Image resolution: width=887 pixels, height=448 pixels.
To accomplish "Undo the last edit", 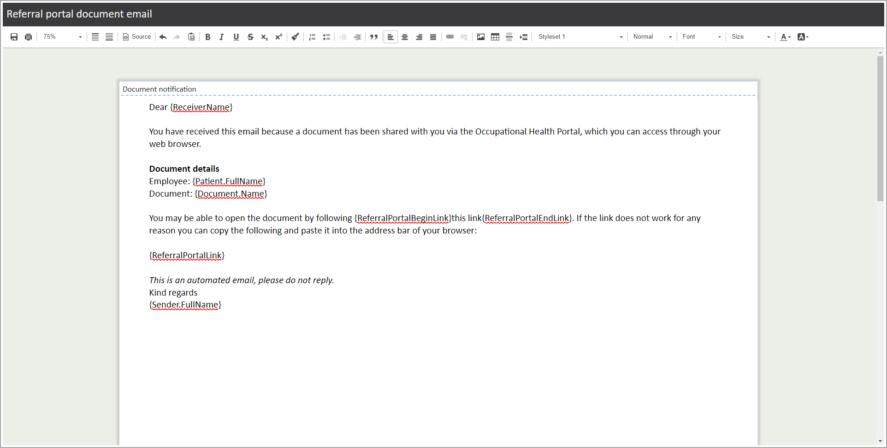I will point(163,37).
